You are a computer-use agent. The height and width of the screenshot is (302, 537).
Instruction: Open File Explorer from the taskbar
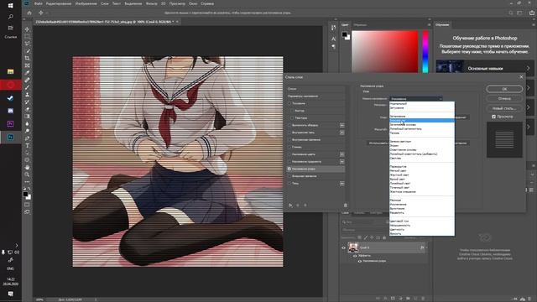(x=11, y=71)
